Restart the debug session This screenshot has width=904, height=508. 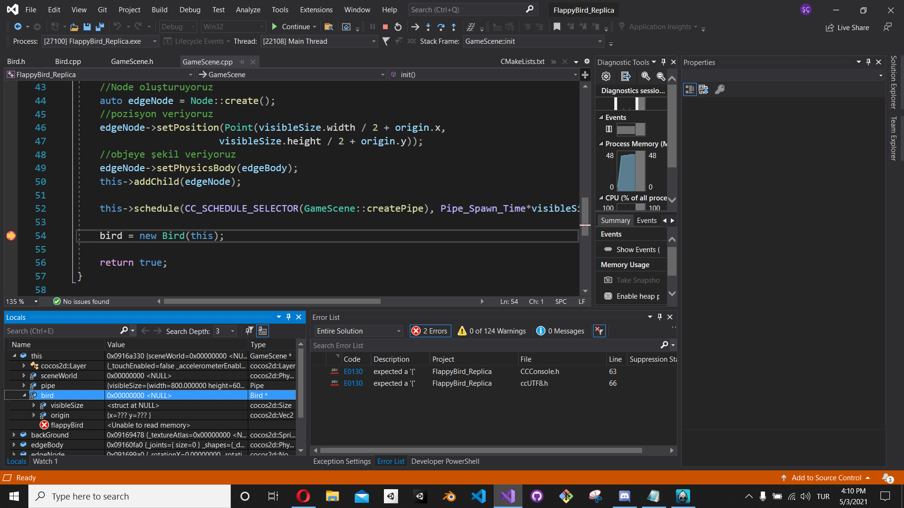398,27
